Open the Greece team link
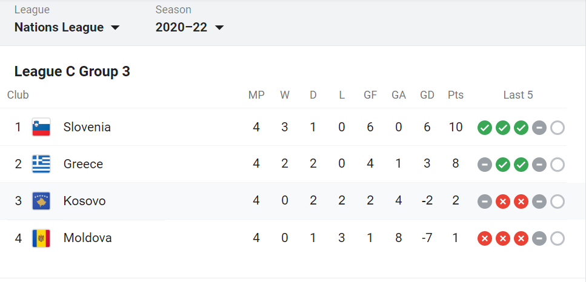This screenshot has width=586, height=282. (83, 164)
